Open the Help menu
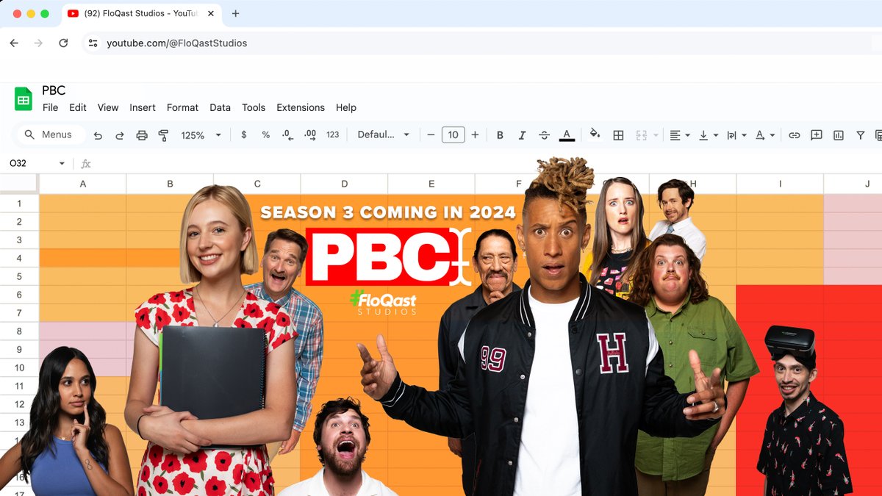The height and width of the screenshot is (496, 882). coord(346,107)
